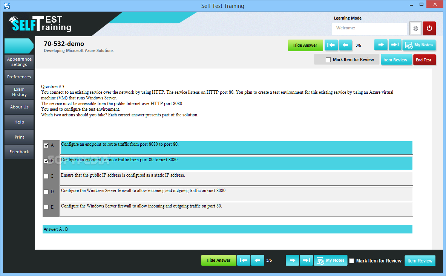Image resolution: width=446 pixels, height=276 pixels.
Task: Go to next question using top right arrow
Action: 381,45
